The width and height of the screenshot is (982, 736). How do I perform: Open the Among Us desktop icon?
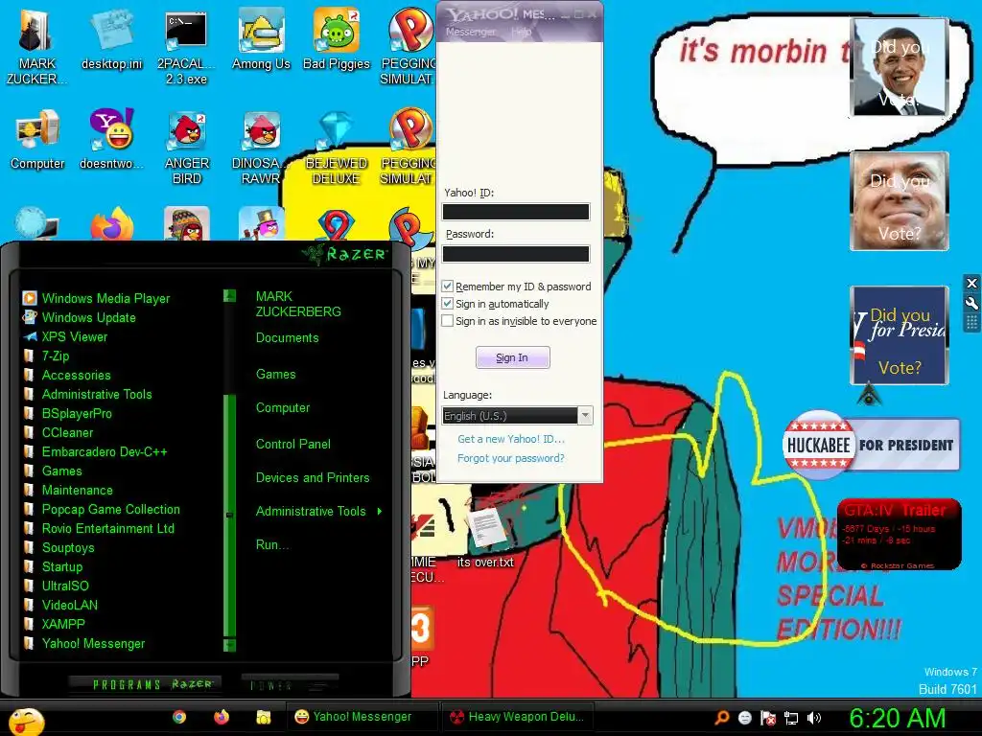[x=261, y=39]
